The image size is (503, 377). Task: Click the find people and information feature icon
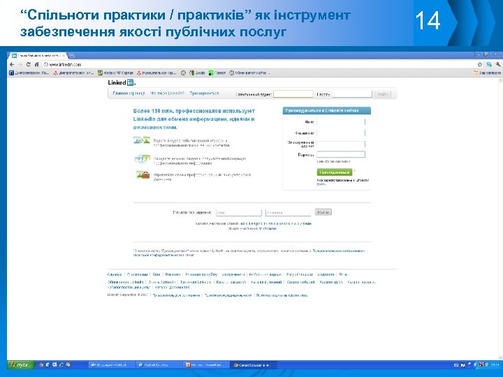click(143, 158)
